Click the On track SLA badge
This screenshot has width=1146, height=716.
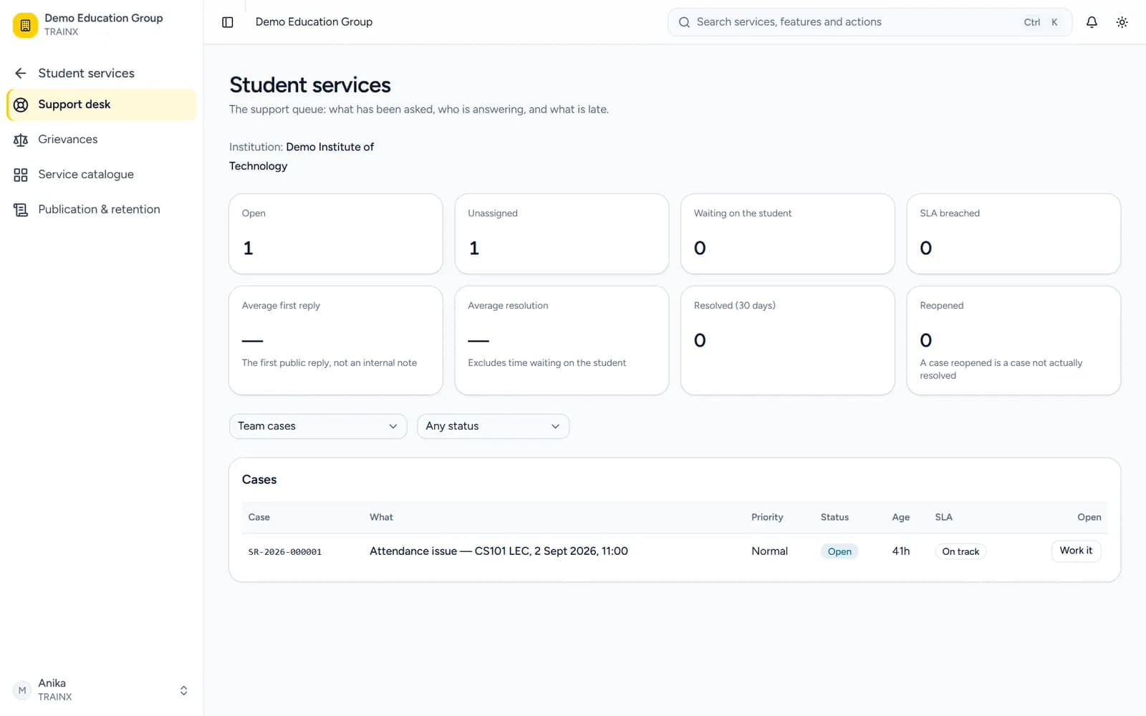point(960,551)
